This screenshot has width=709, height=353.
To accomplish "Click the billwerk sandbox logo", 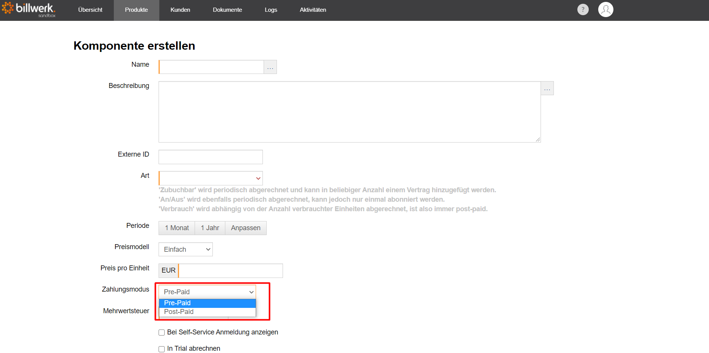I will click(x=29, y=9).
